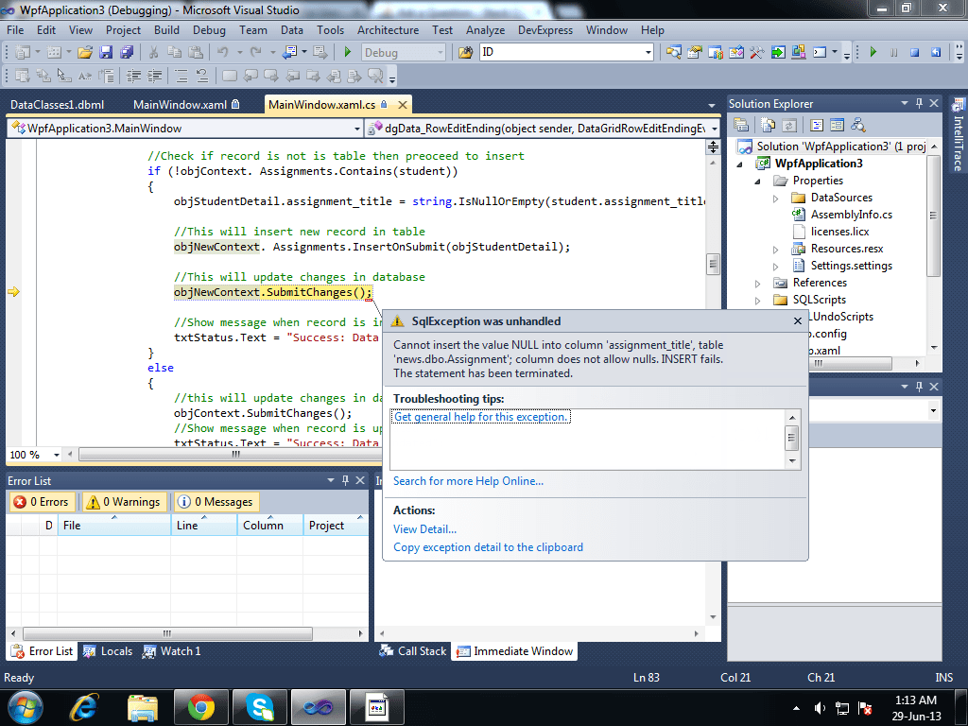This screenshot has width=968, height=726.
Task: Click the Continue debugging green arrow at far right
Action: [x=873, y=53]
